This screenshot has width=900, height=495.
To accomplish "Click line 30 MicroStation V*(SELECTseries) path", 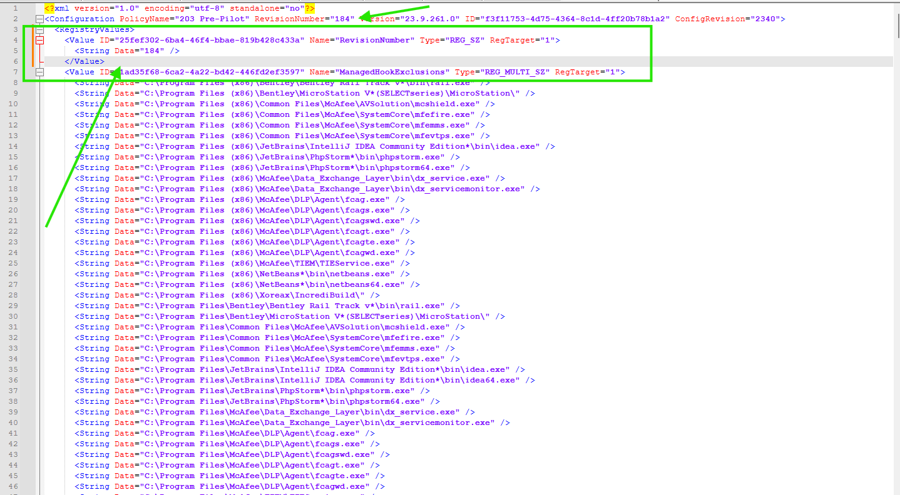I will (x=315, y=316).
